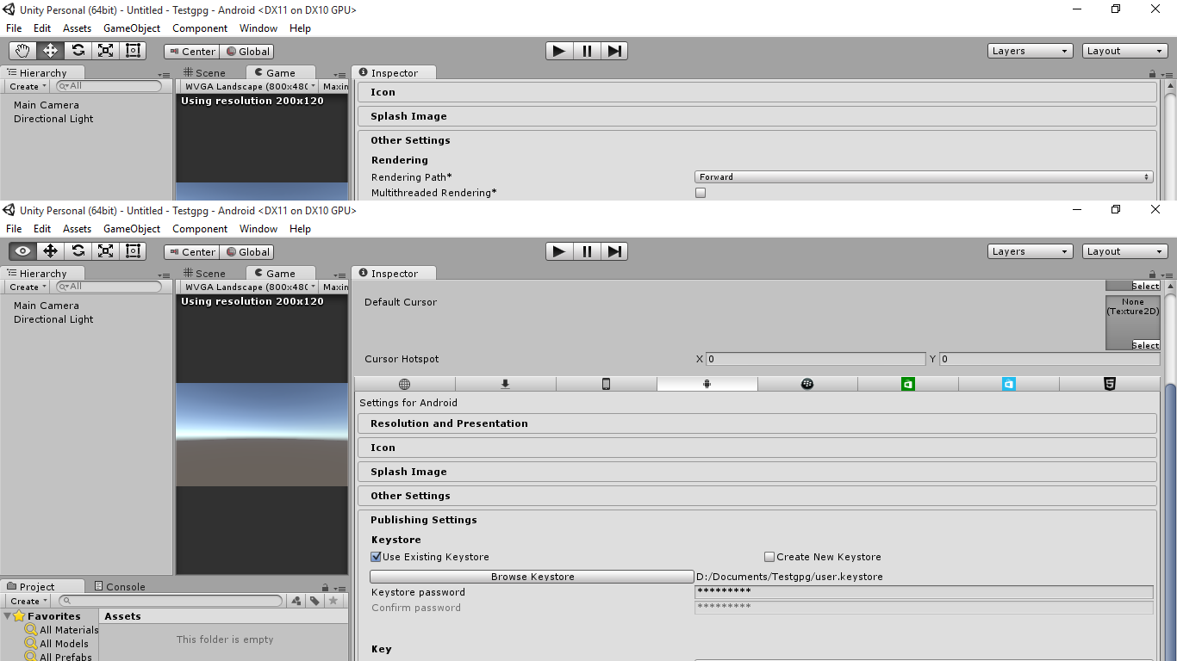Open the Standalone (download arrow) platform tab
The height and width of the screenshot is (661, 1177).
506,384
